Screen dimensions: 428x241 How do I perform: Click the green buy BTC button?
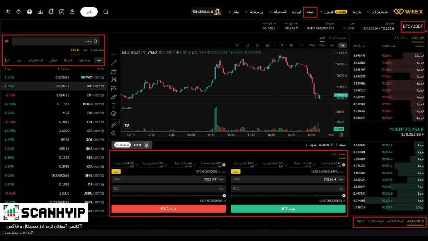(288, 209)
